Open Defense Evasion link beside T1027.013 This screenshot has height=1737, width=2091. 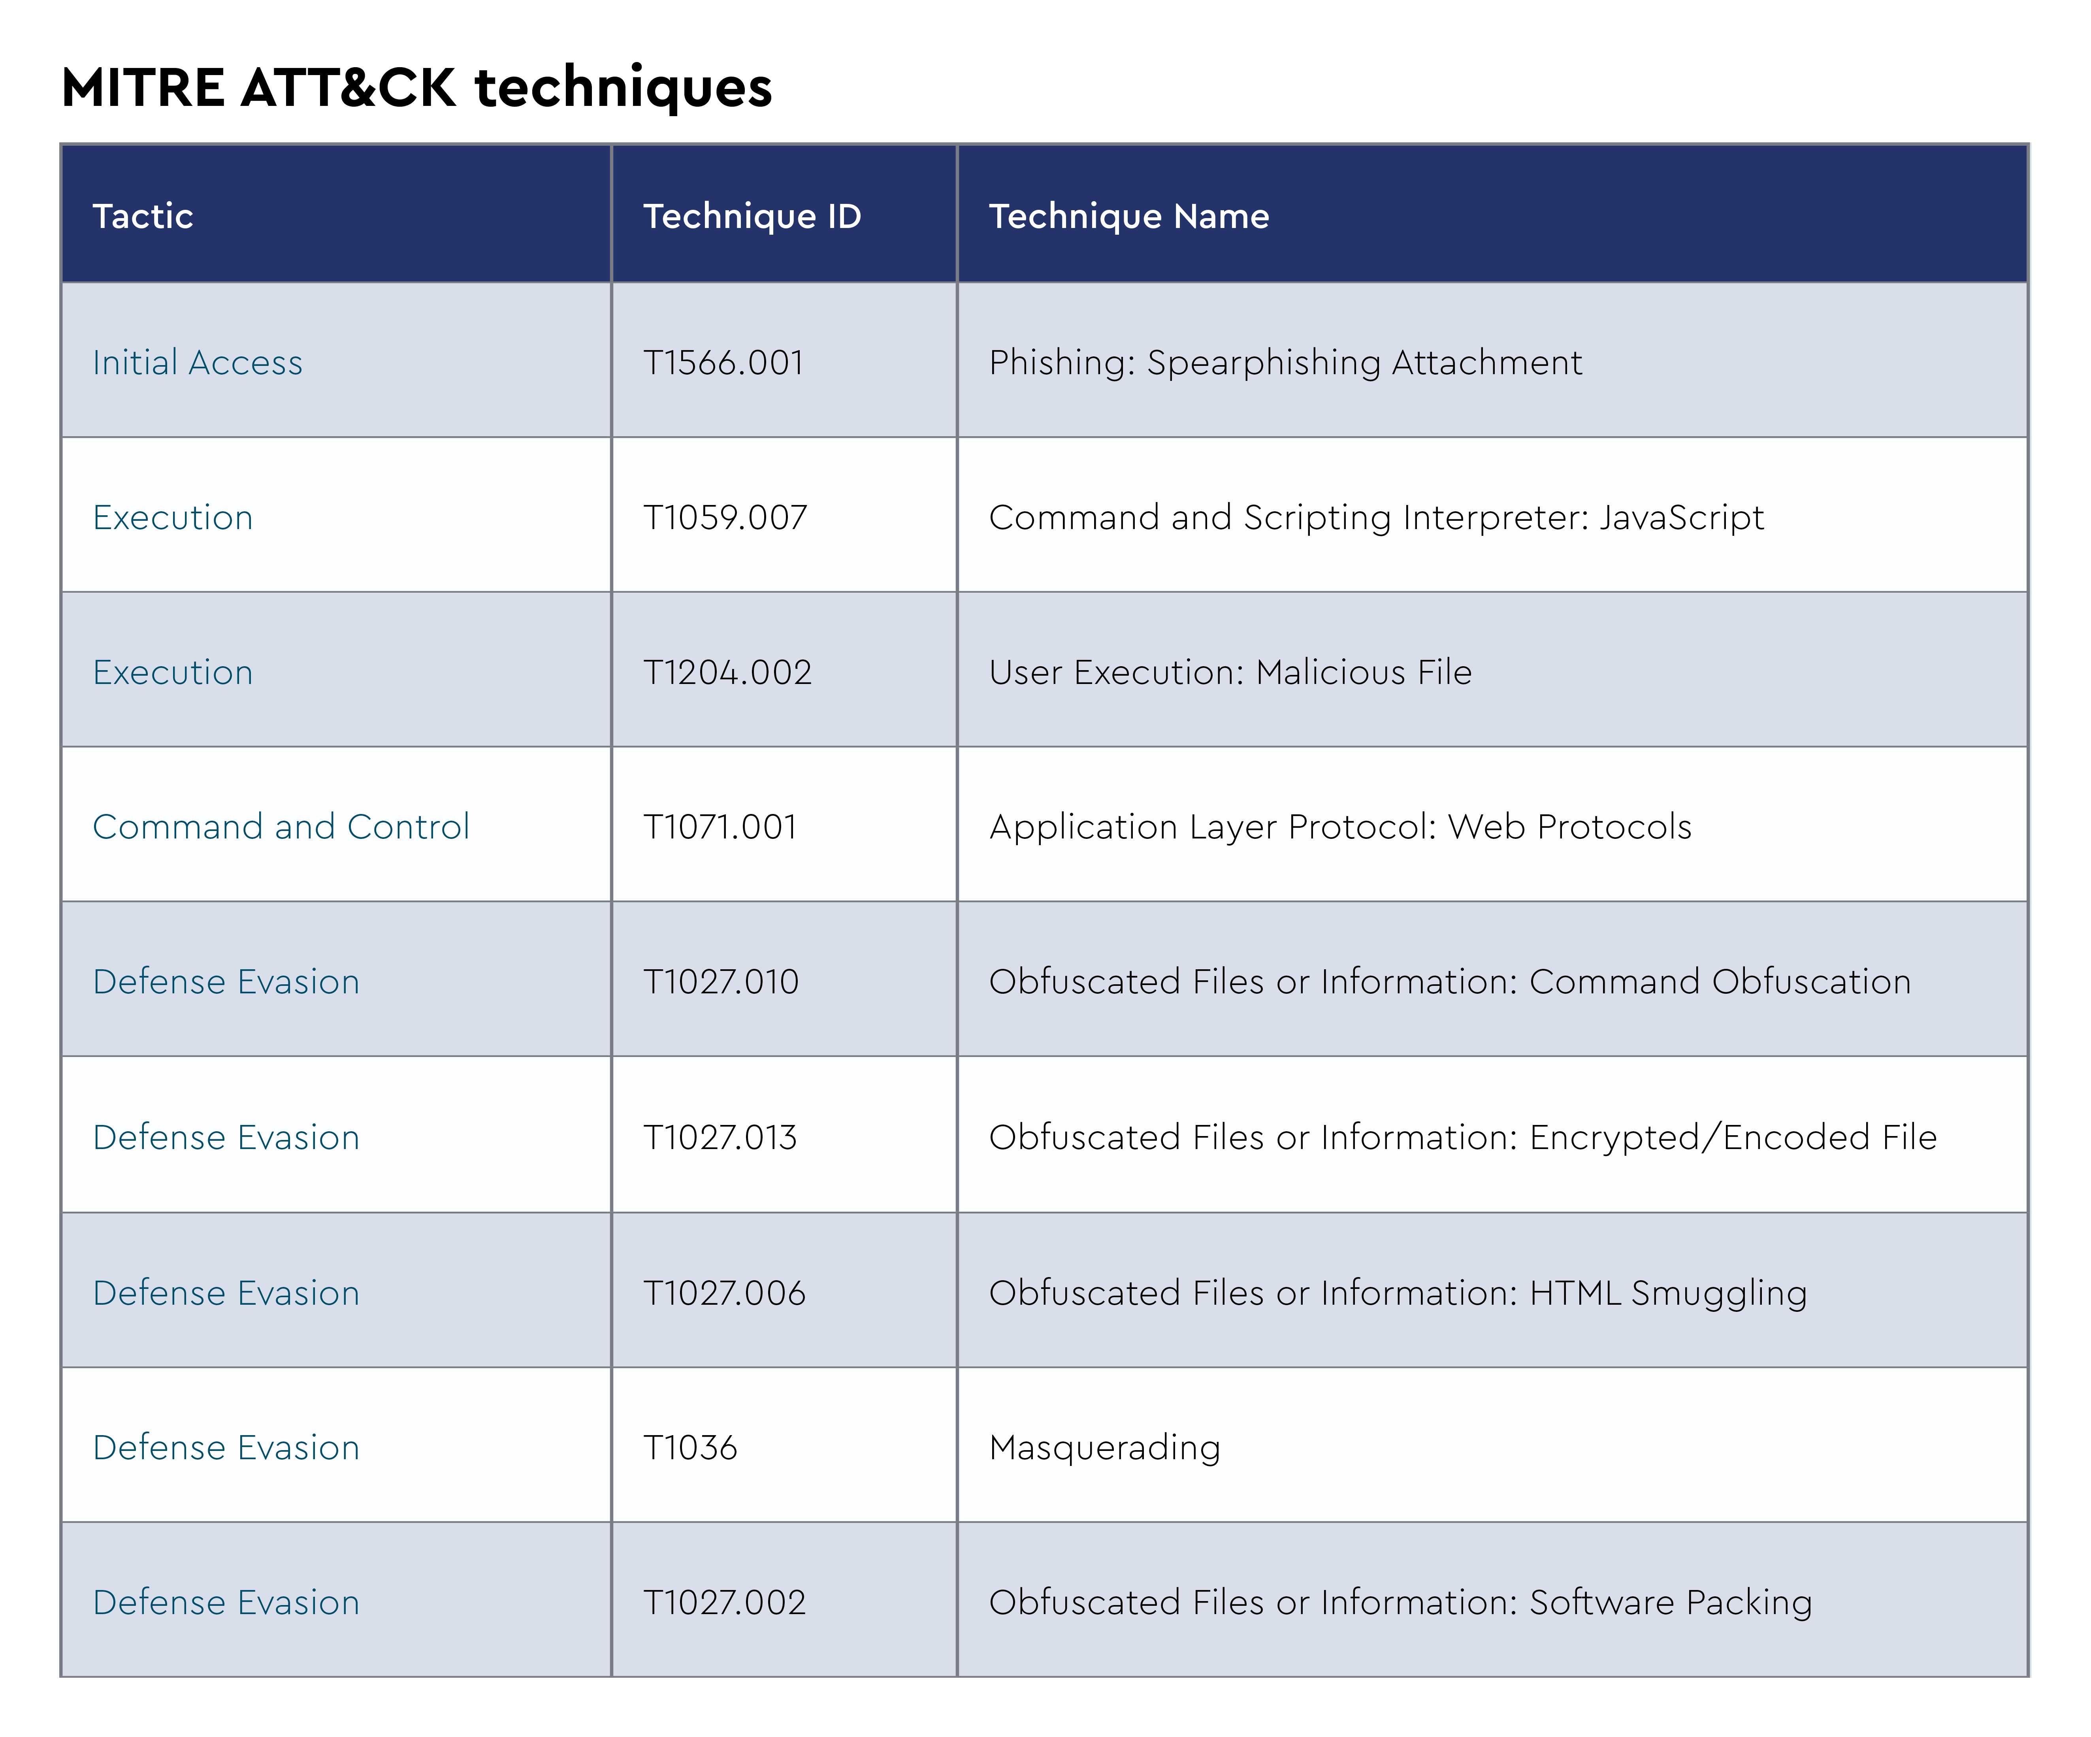[226, 1138]
